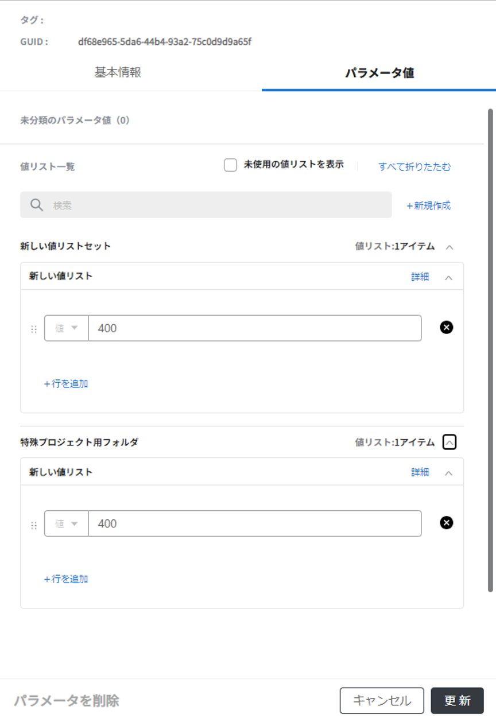Screen dimensions: 496x722
Task: Click drag handle of the first 400 row
Action: coord(33,329)
